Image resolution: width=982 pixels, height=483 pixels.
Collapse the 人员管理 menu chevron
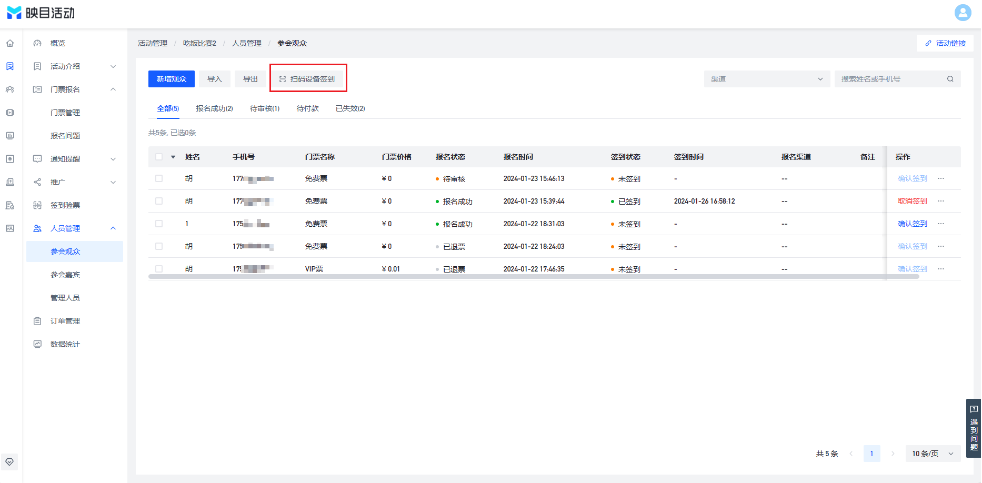(x=113, y=228)
